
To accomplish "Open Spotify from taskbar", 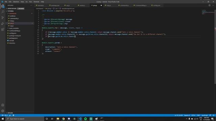I will pos(85,119).
